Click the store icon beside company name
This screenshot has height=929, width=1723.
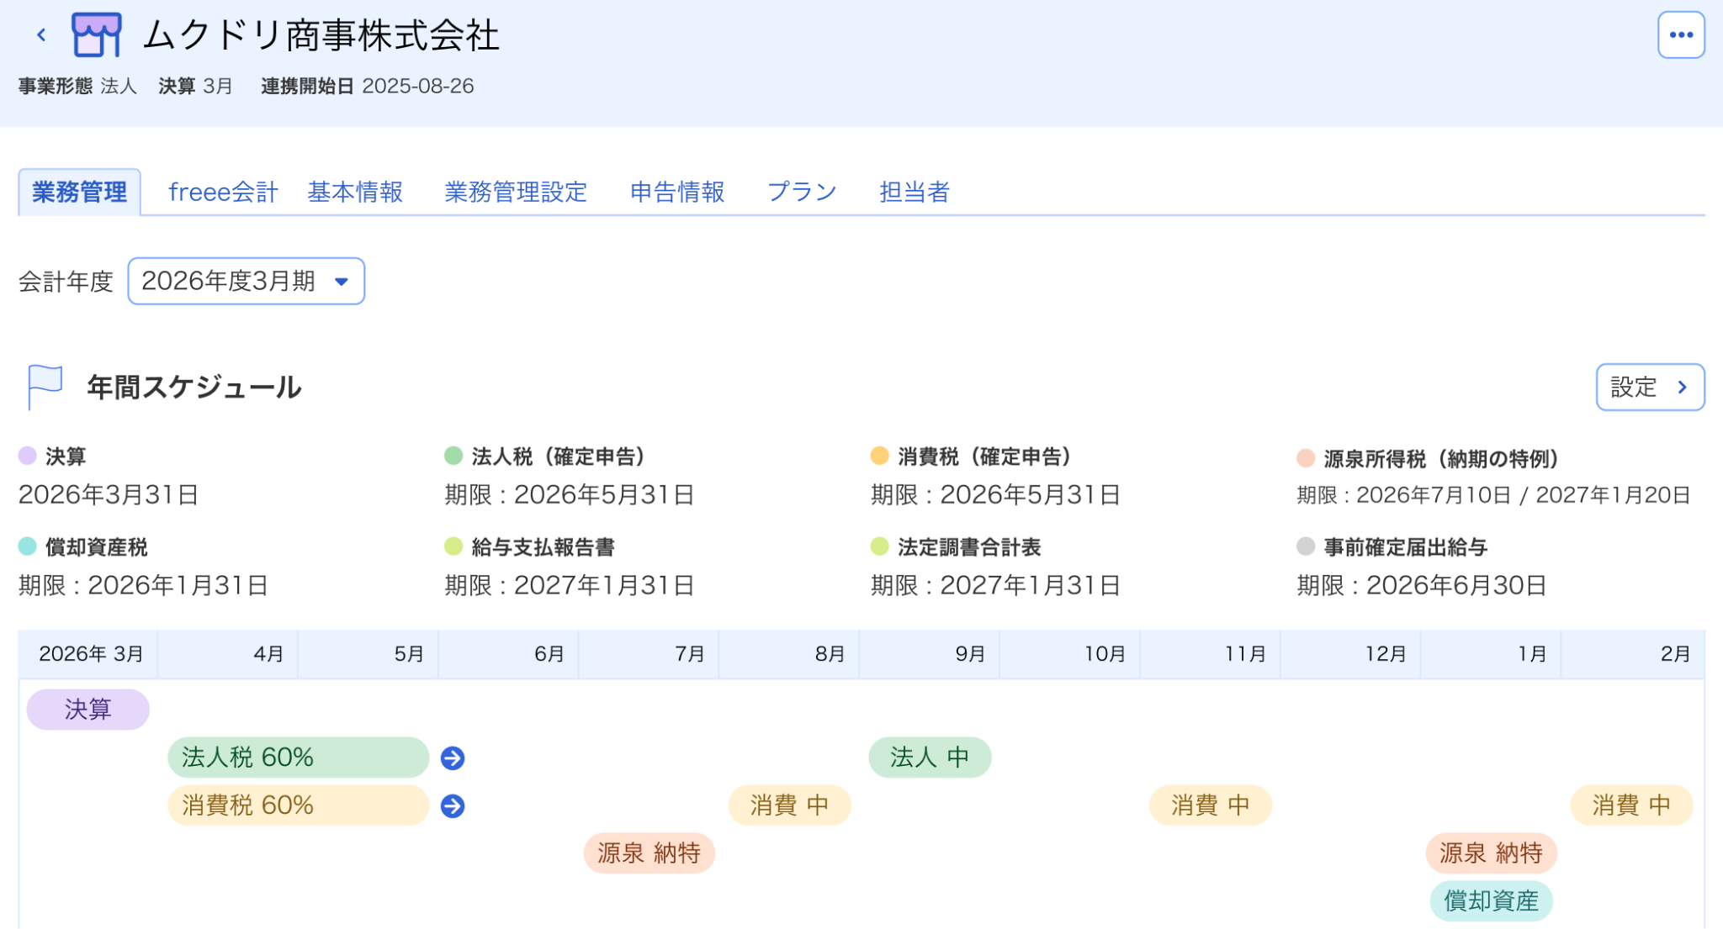click(96, 35)
